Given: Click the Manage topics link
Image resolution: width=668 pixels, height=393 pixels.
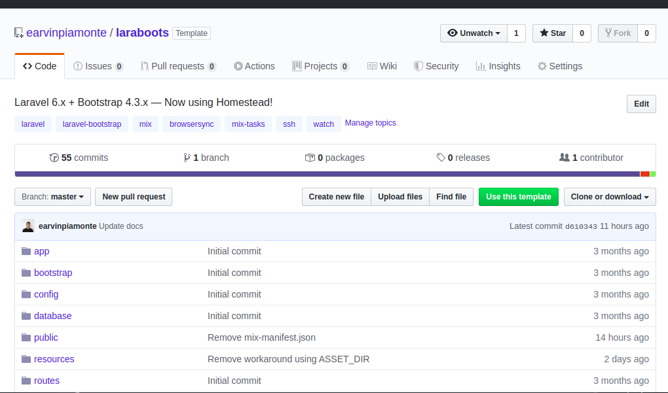Looking at the screenshot, I should click(x=370, y=123).
